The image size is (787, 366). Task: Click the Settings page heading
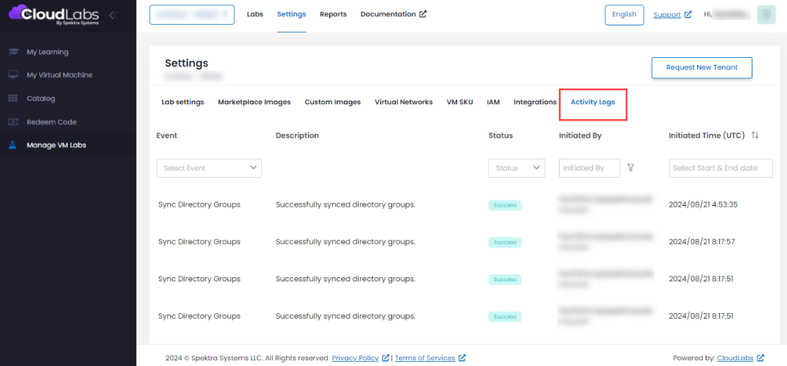coord(187,63)
